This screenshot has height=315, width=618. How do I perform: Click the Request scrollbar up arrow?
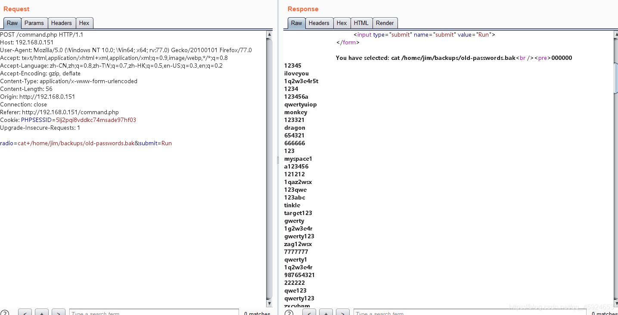point(270,34)
